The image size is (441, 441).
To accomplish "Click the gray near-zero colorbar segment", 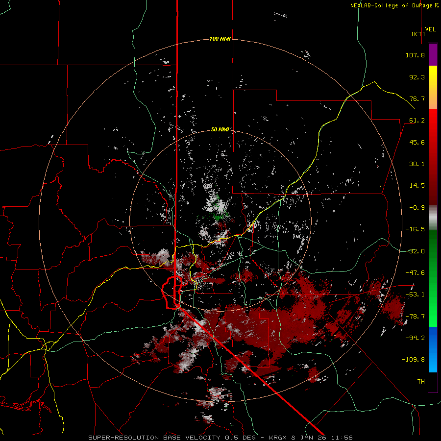I will pos(433,218).
